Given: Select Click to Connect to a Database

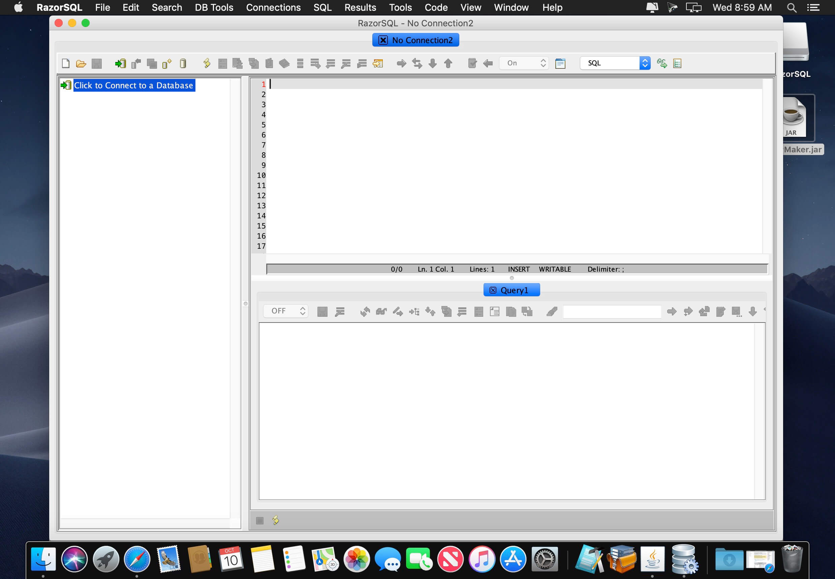Looking at the screenshot, I should pos(134,85).
